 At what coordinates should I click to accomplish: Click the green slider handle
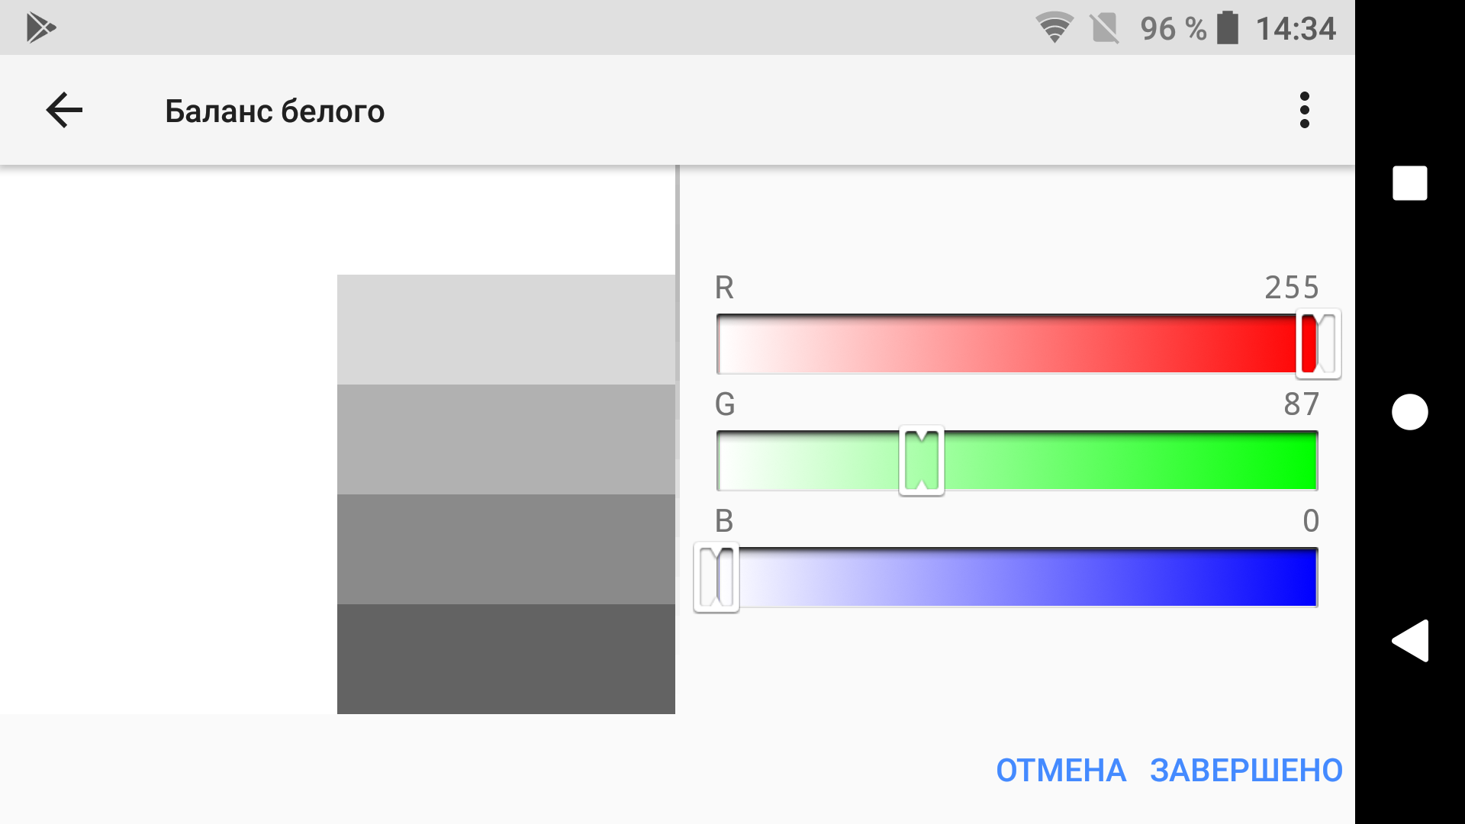(x=922, y=461)
